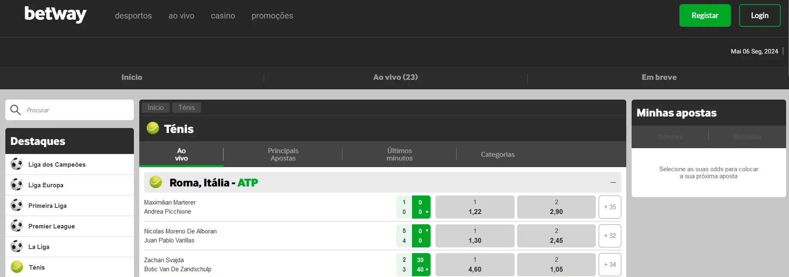
Task: Expand +35 markets for Marterer match
Action: 610,207
